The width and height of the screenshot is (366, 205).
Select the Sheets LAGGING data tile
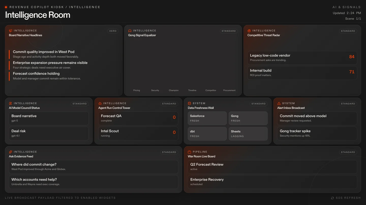point(248,134)
